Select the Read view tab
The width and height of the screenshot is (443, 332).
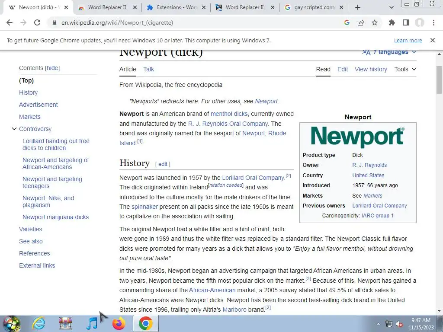323,69
